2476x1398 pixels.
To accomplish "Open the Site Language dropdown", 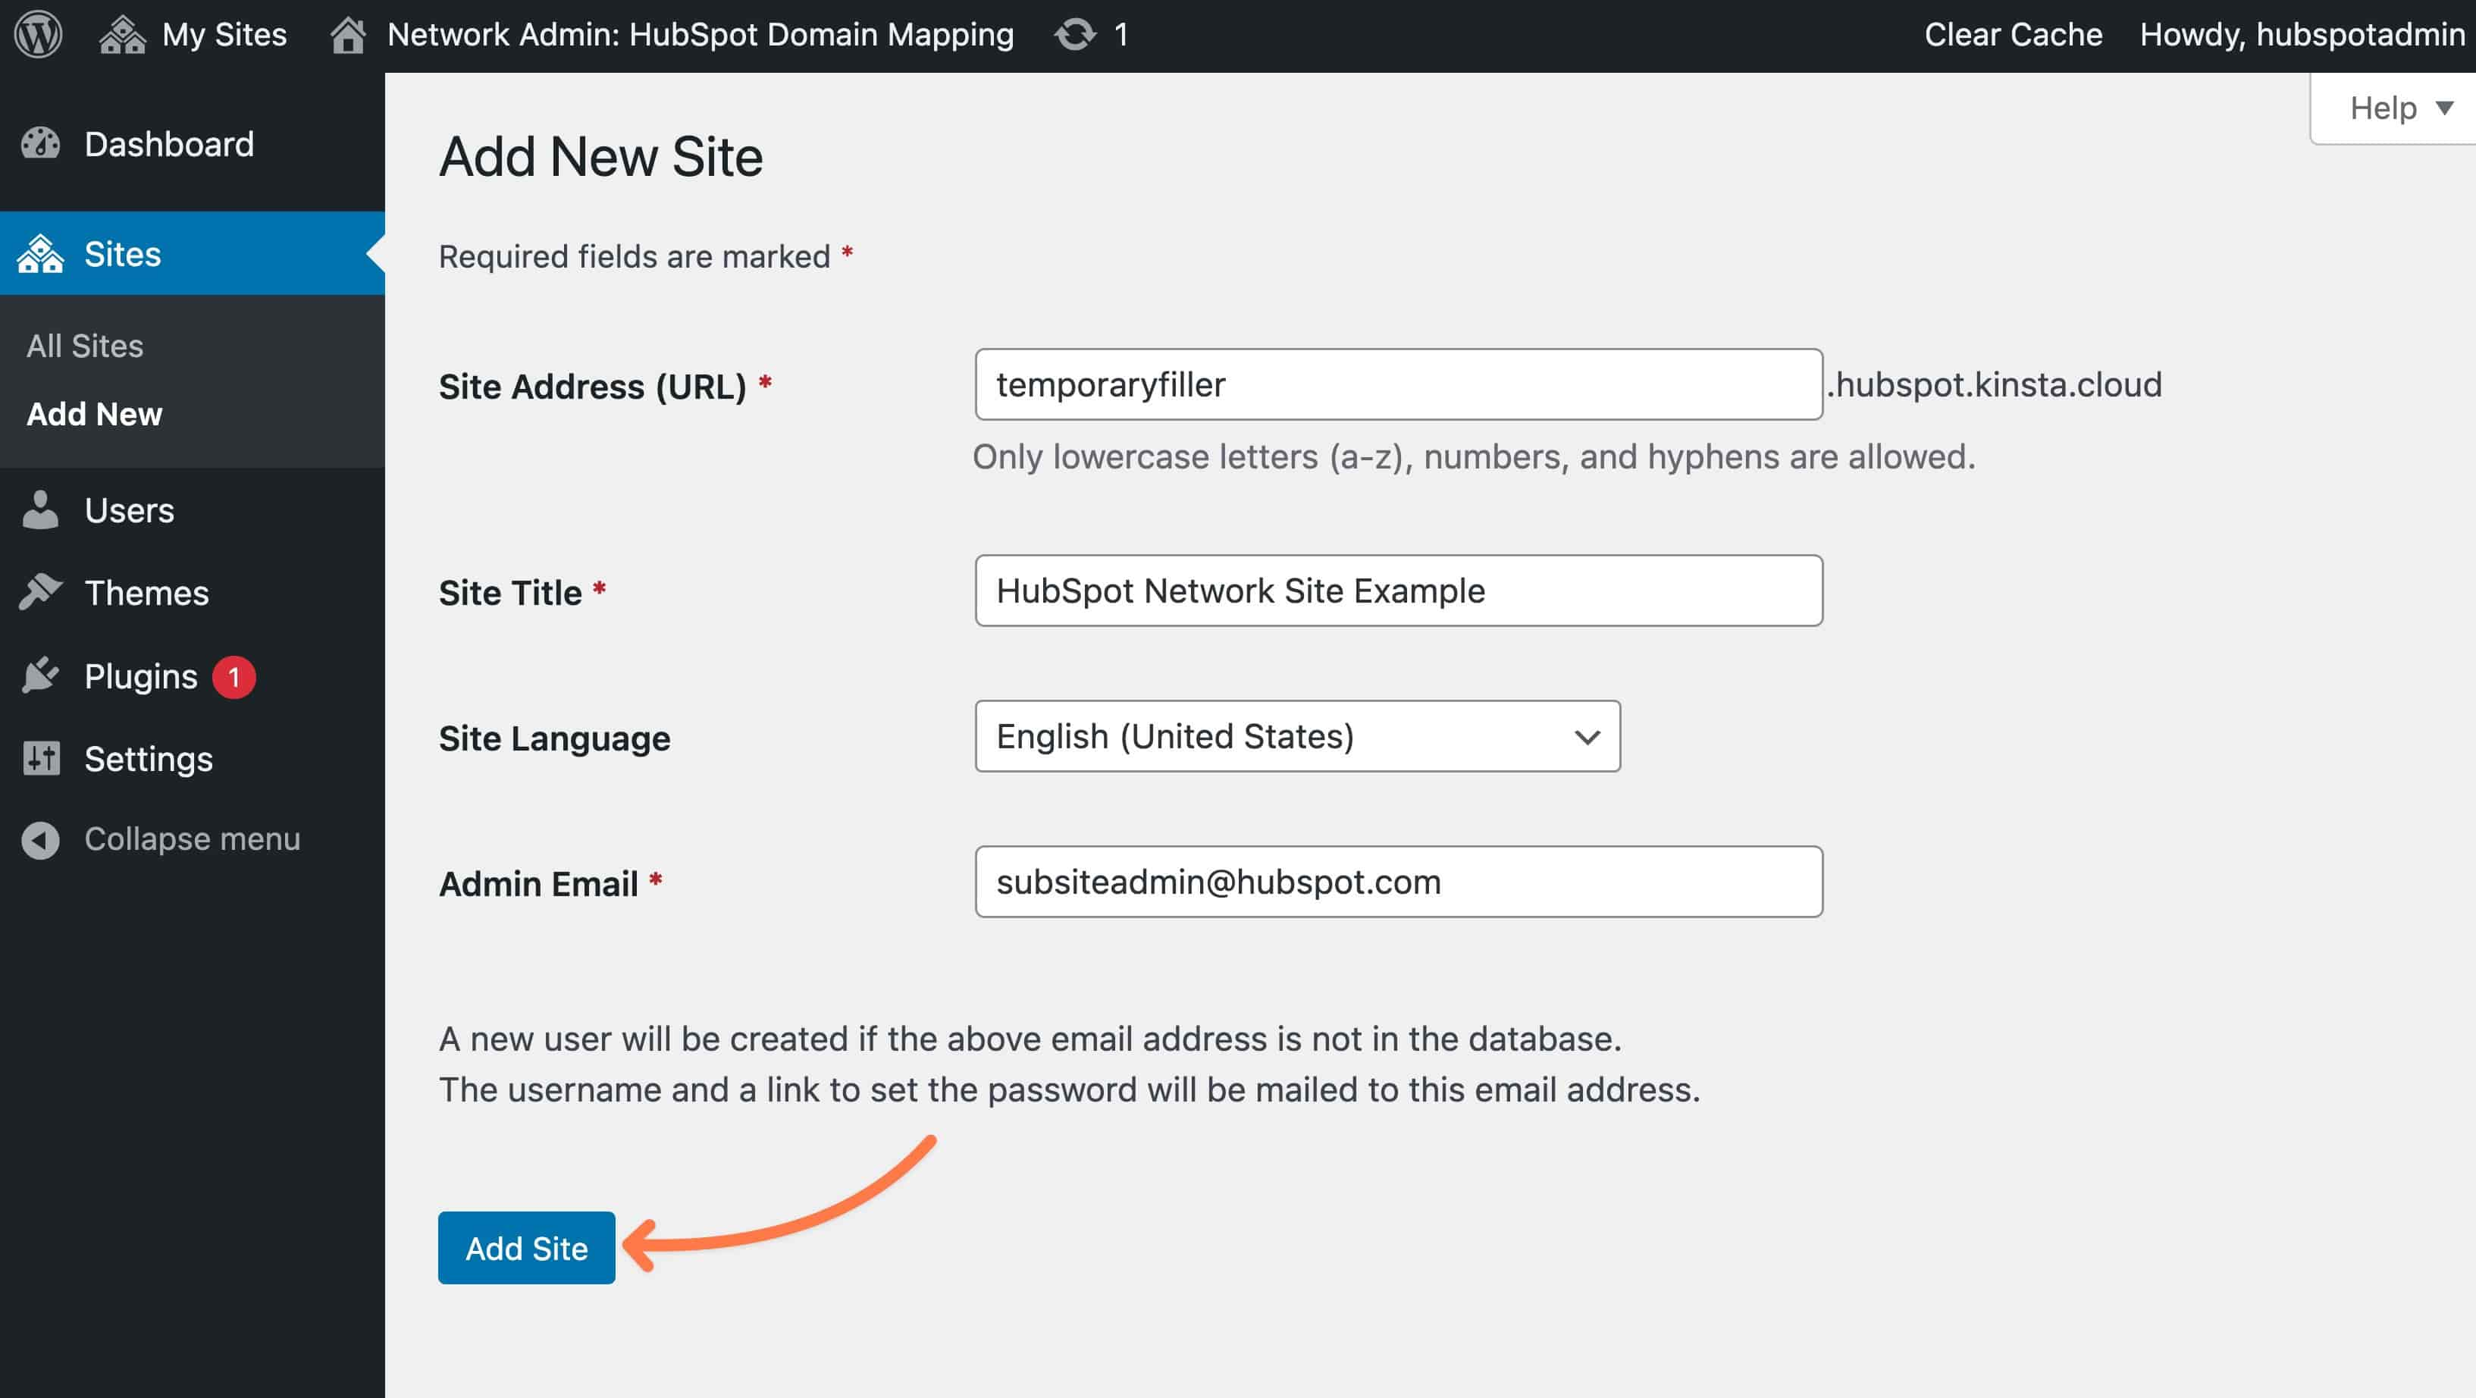I will (x=1296, y=735).
